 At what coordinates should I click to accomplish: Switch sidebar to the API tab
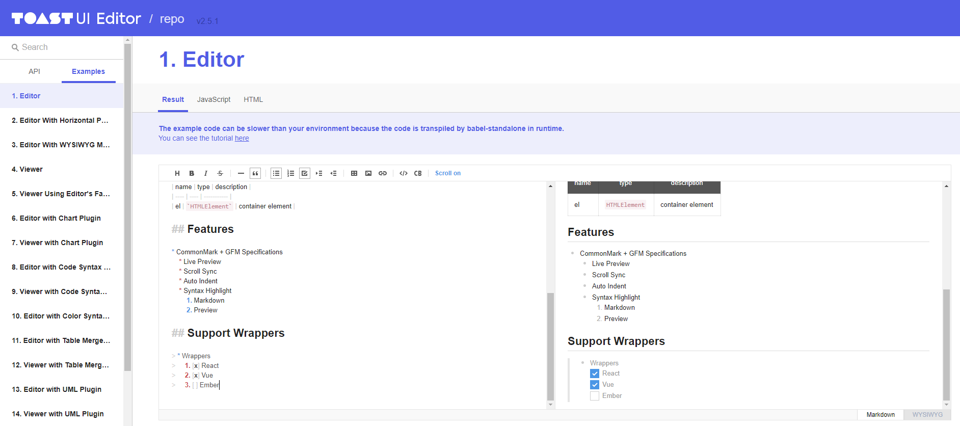click(x=34, y=71)
